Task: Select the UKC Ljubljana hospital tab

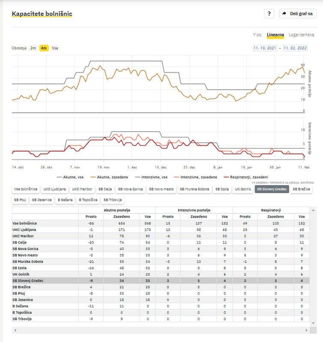Action: [55, 189]
